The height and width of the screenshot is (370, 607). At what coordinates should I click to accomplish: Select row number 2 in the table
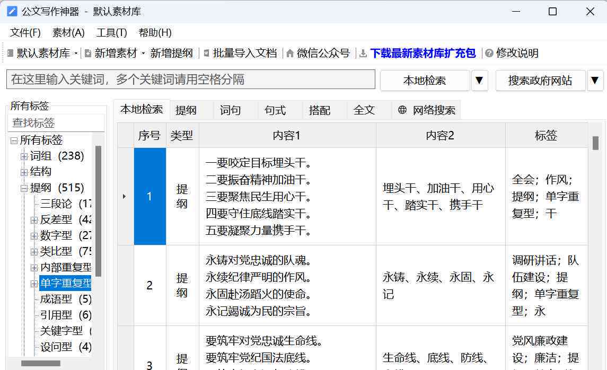point(150,286)
